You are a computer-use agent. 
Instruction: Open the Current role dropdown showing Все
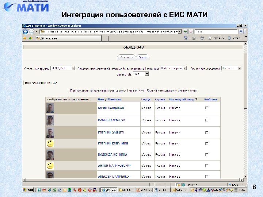[x=141, y=74]
